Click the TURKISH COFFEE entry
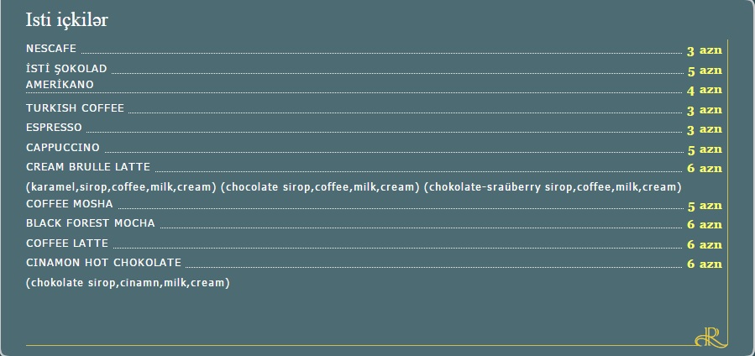 pyautogui.click(x=75, y=108)
